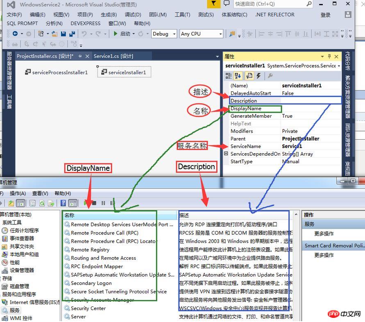
Task: Click the Navigate Backward arrow icon
Action: pos(15,34)
